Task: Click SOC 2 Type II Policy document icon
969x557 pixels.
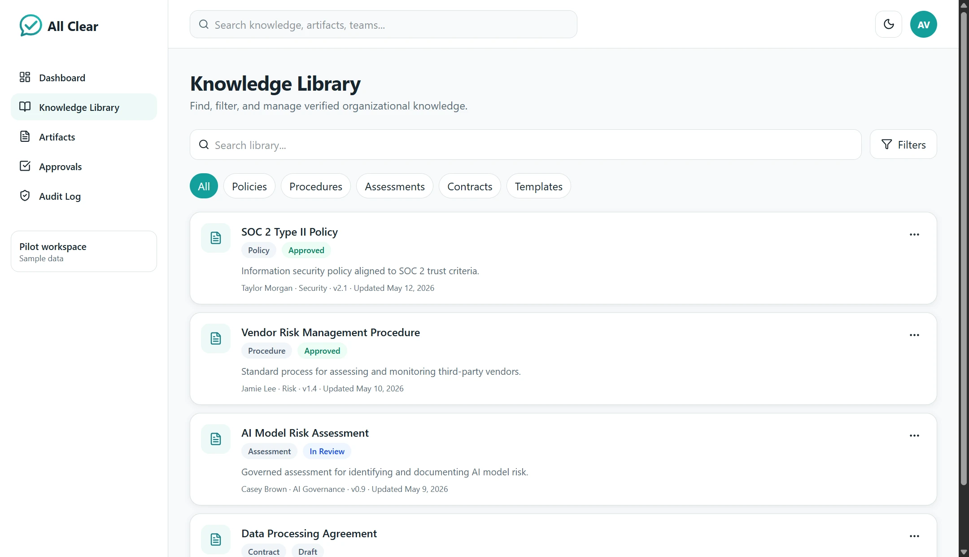Action: pos(216,238)
